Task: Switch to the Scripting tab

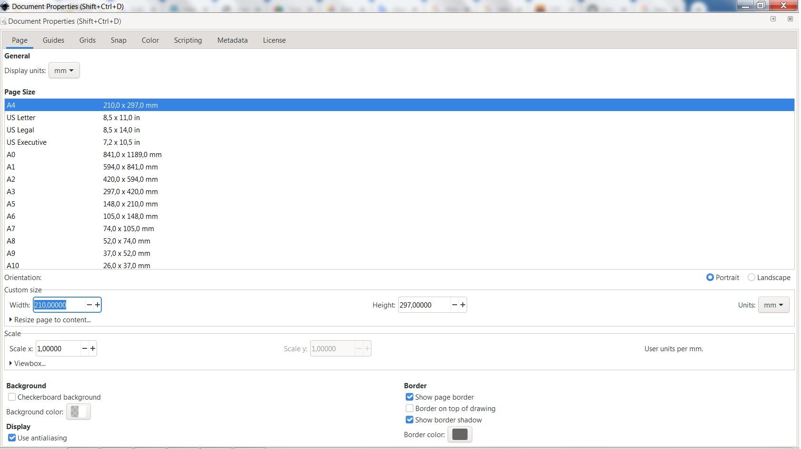Action: point(188,40)
